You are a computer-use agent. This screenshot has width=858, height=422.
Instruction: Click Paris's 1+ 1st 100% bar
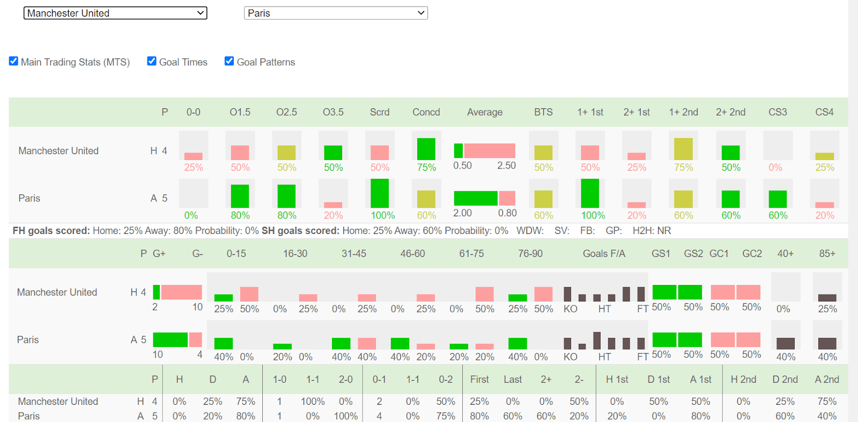(590, 193)
